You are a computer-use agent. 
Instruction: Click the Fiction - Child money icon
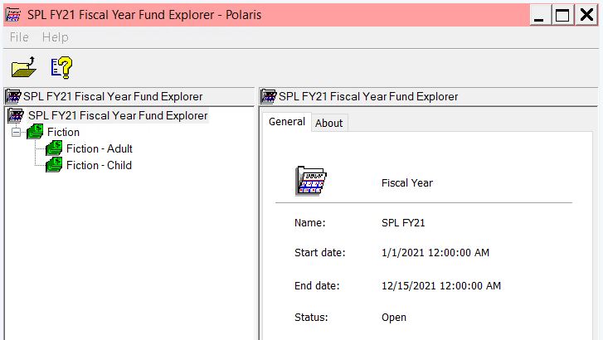tap(54, 165)
